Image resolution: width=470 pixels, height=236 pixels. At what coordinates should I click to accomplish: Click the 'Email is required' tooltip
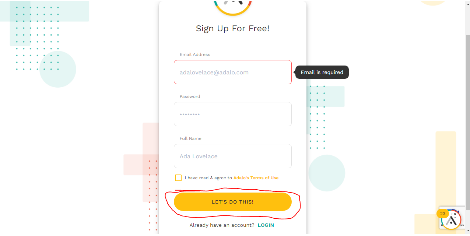click(x=322, y=72)
